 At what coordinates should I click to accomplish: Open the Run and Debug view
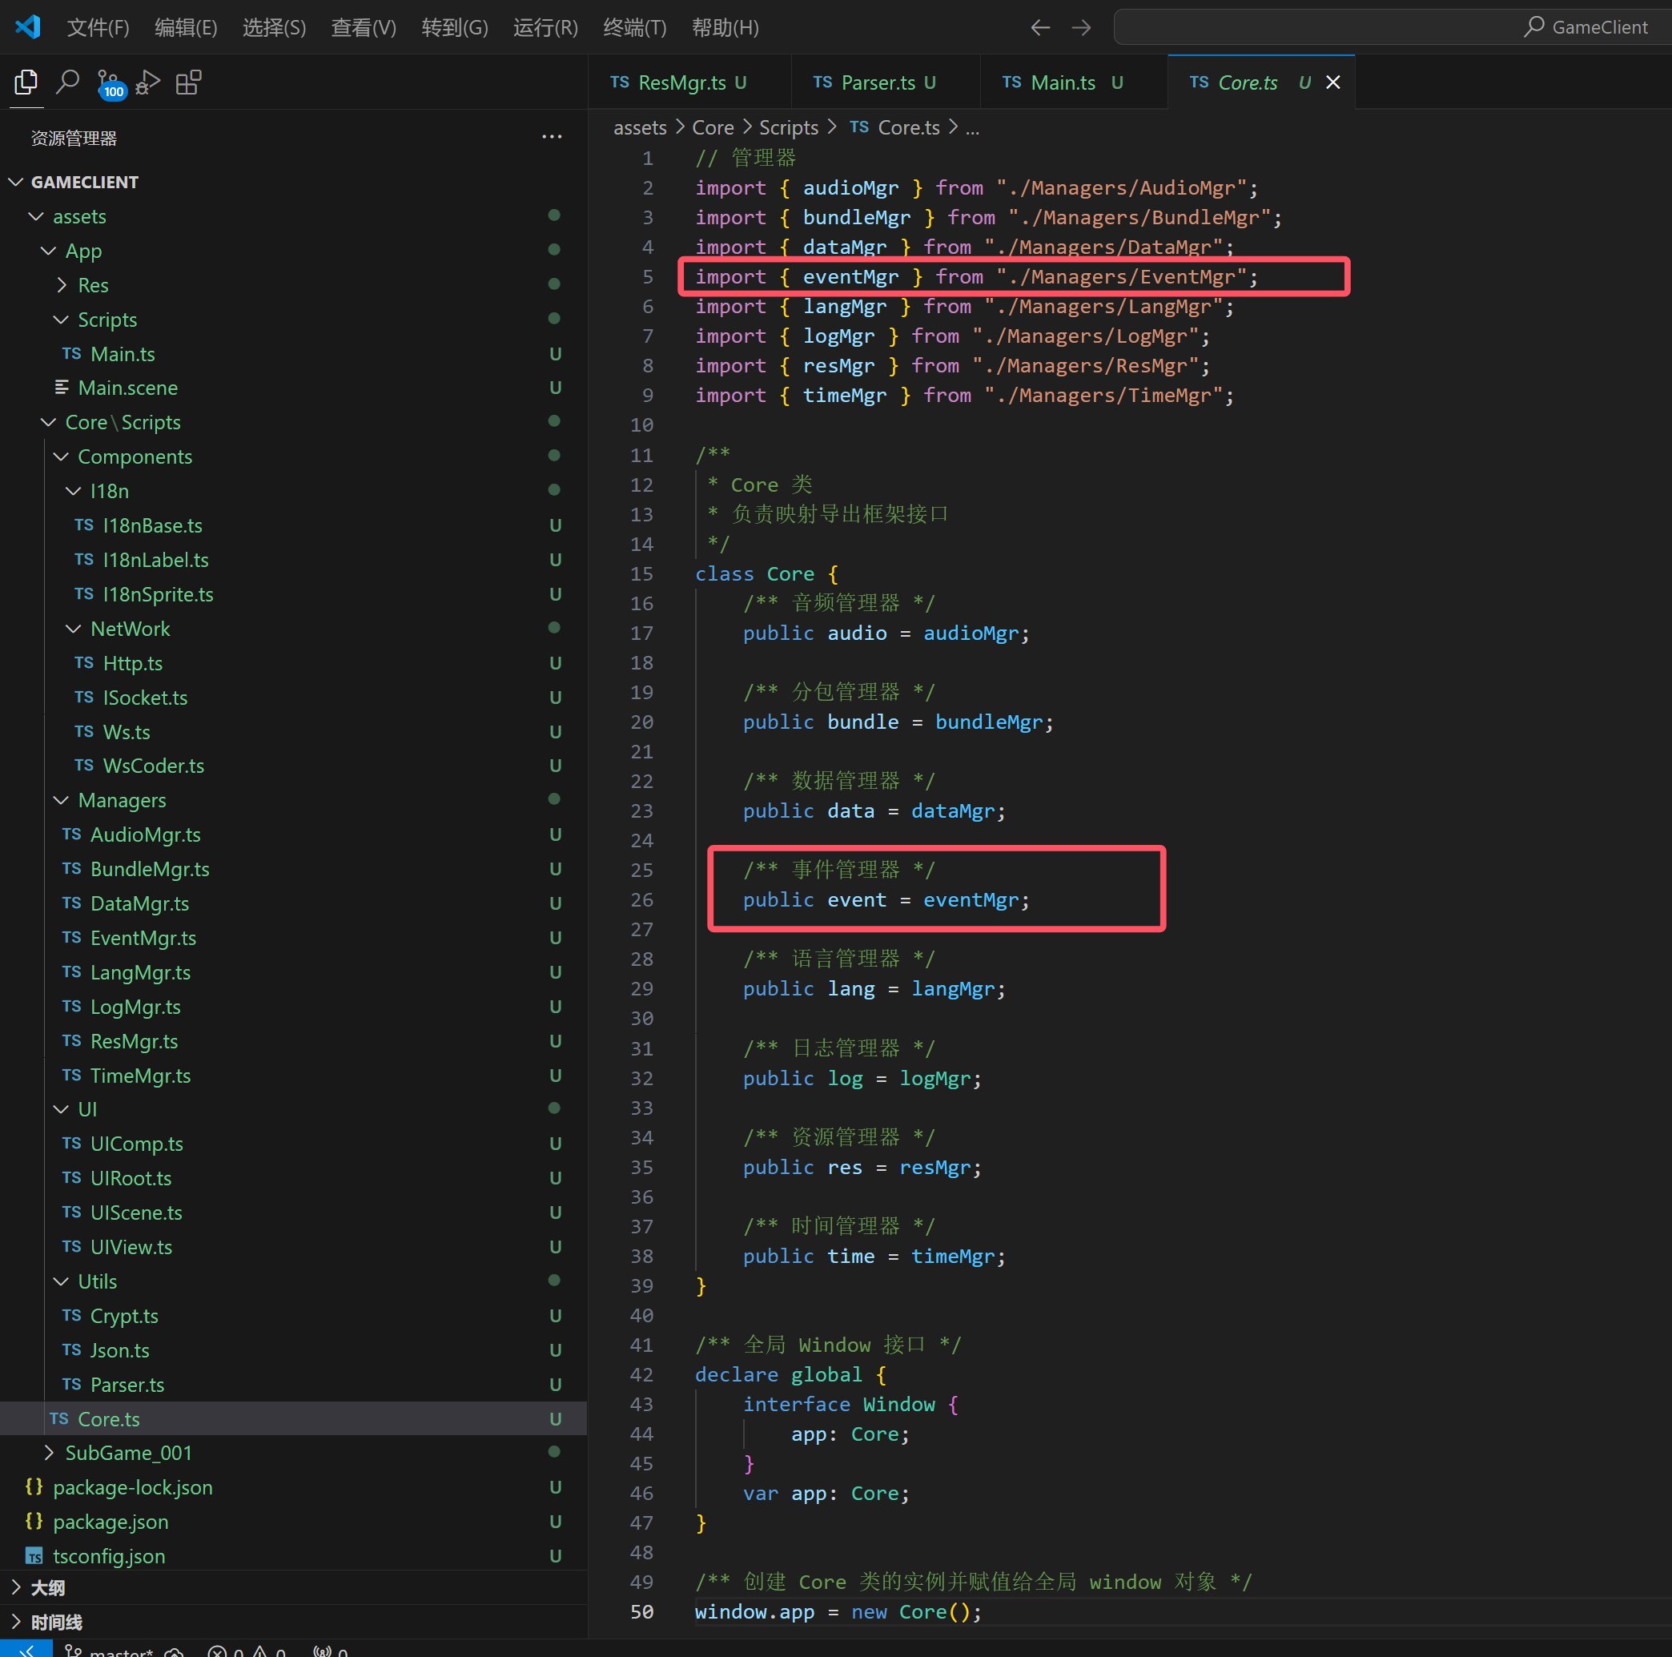coord(148,83)
